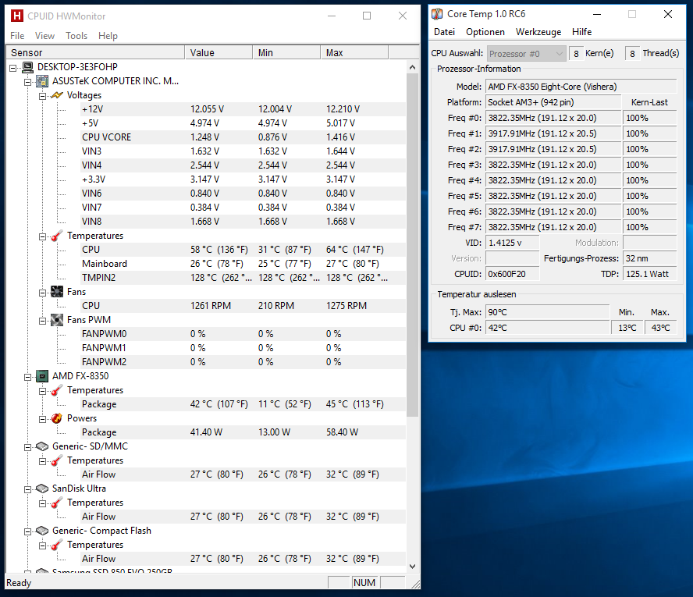
Task: Click the NUM indicator in status bar
Action: coord(364,583)
